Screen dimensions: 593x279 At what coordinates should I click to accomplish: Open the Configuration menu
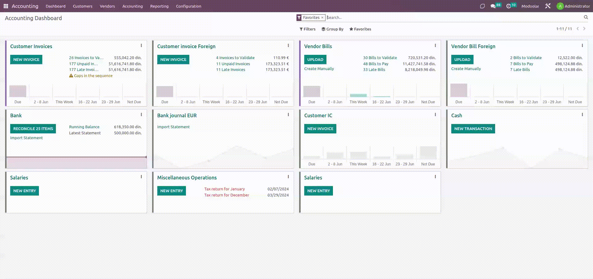(188, 6)
